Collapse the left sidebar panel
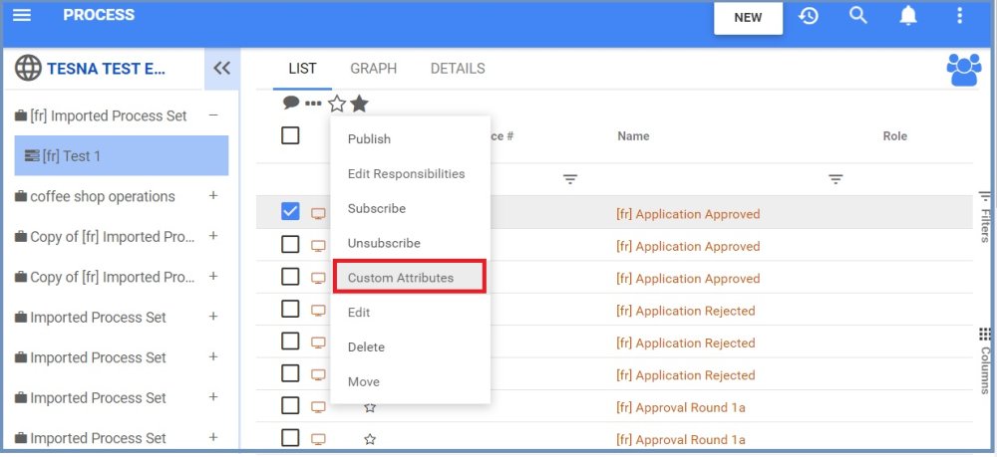Screen dimensions: 997x457 coord(221,69)
